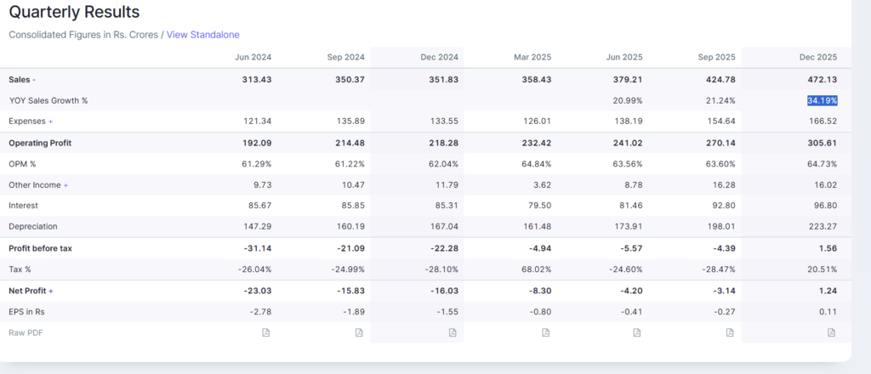Click the highlighted 34.19% YOY growth value
The width and height of the screenshot is (871, 374).
coord(823,100)
